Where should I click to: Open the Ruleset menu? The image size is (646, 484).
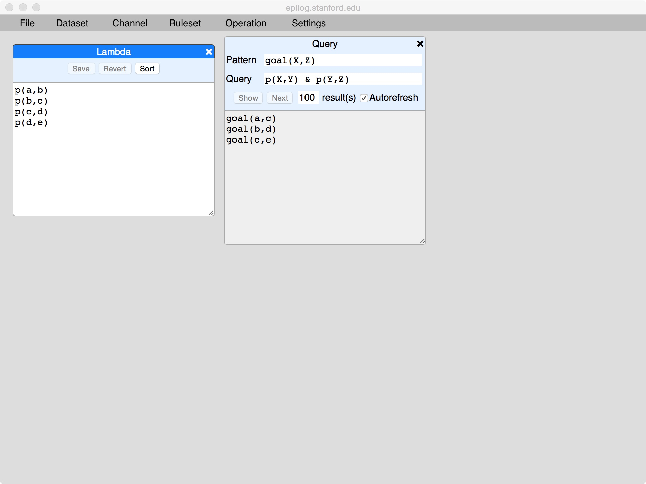coord(184,23)
